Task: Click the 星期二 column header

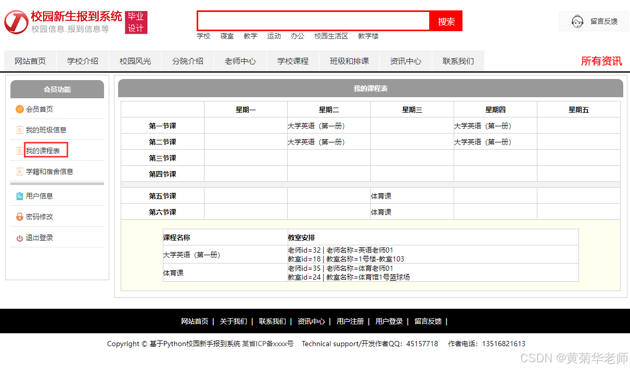Action: (329, 110)
